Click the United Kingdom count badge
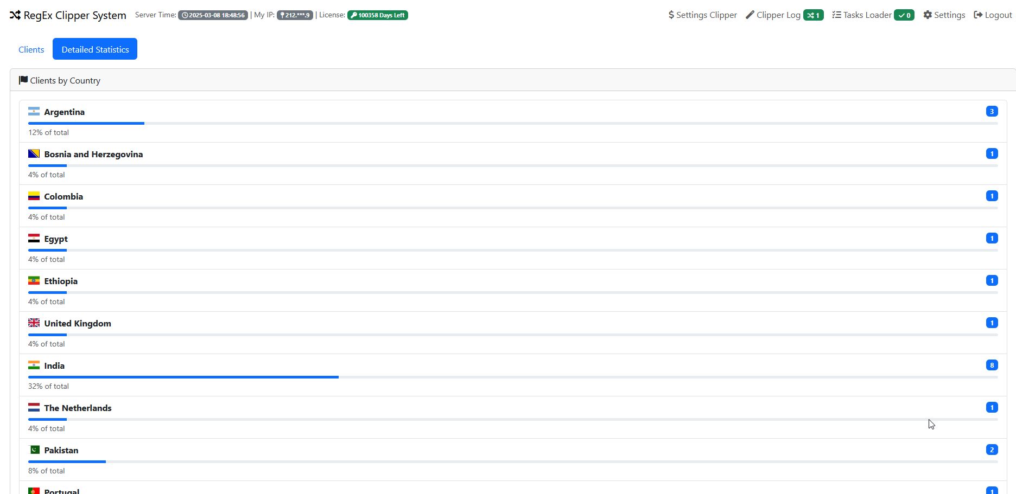Image resolution: width=1016 pixels, height=494 pixels. [x=992, y=323]
